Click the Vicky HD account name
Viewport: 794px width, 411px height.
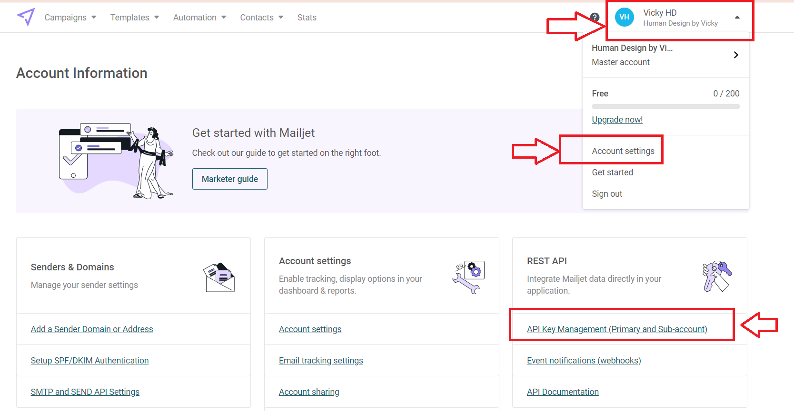(x=660, y=13)
